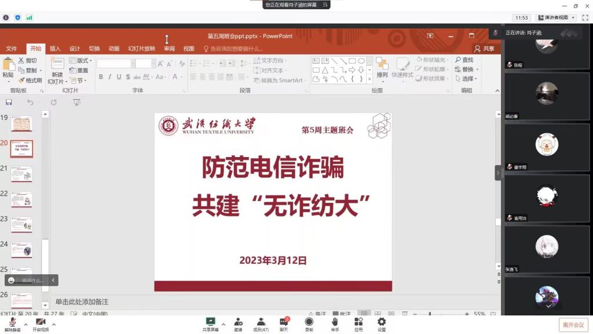The width and height of the screenshot is (593, 334).
Task: Raise hand with the 举手 icon
Action: click(335, 324)
